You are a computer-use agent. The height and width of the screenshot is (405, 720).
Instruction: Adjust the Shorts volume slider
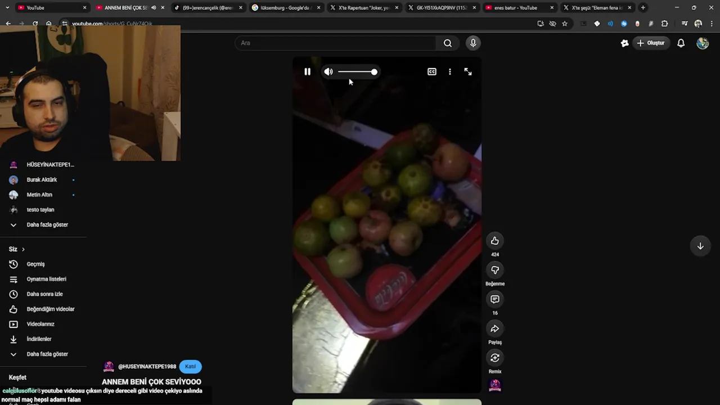(x=358, y=71)
